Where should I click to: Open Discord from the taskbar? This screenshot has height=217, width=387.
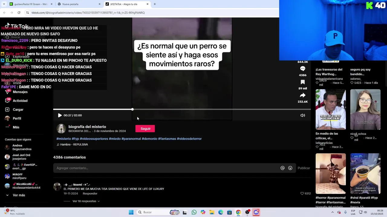point(256,212)
